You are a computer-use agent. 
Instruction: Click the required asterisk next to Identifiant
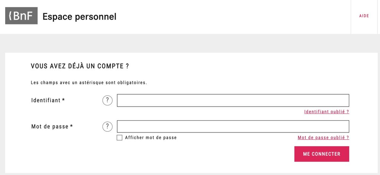pyautogui.click(x=63, y=100)
